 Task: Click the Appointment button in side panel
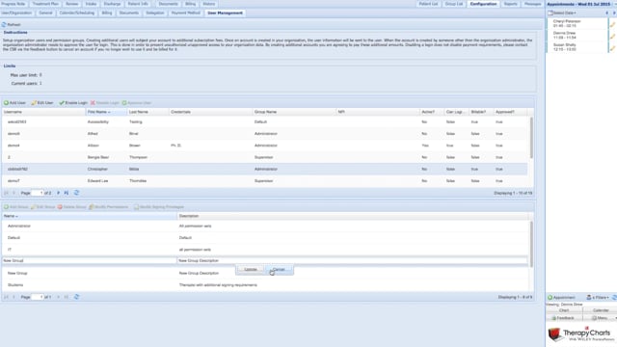(x=561, y=298)
